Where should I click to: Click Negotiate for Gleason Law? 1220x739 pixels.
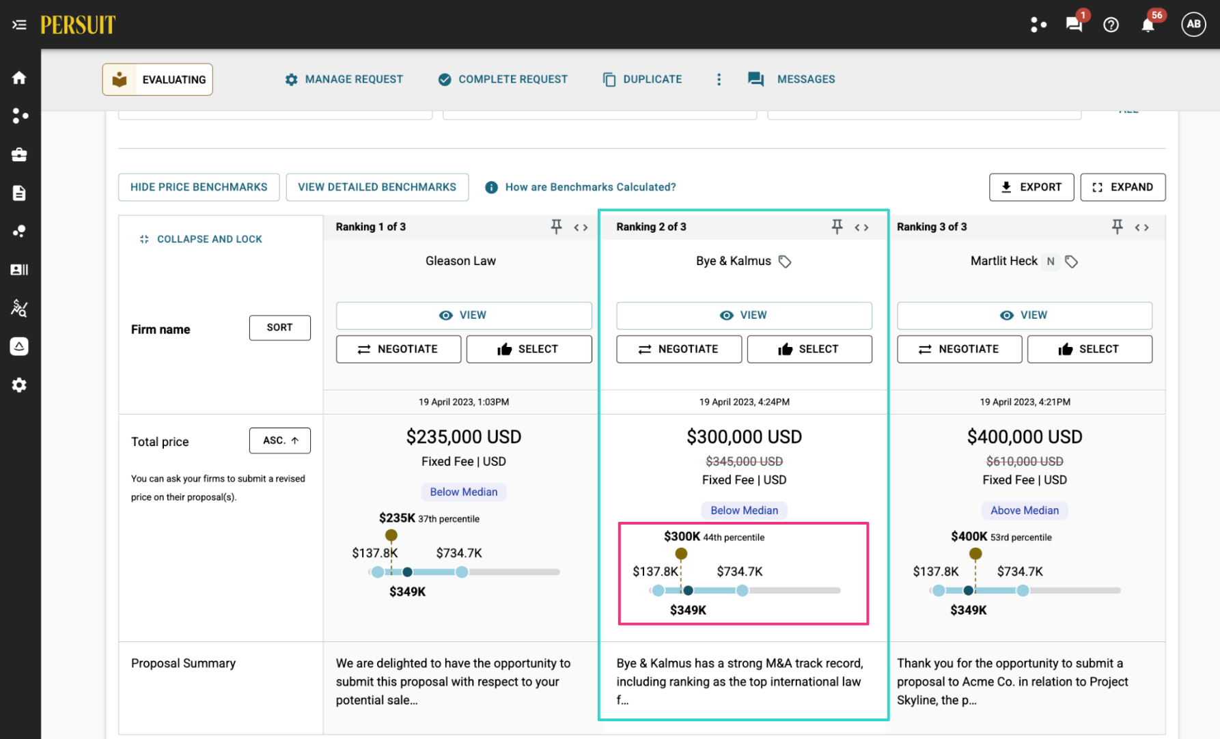pos(398,349)
